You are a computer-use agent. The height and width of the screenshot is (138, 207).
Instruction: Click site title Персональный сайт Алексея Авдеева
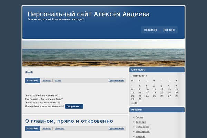(x=88, y=14)
